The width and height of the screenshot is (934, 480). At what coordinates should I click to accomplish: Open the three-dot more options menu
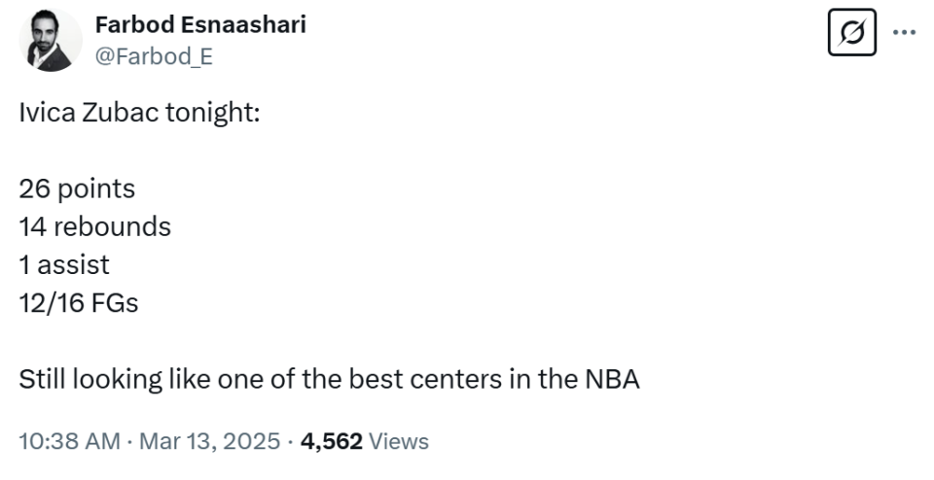[x=904, y=33]
